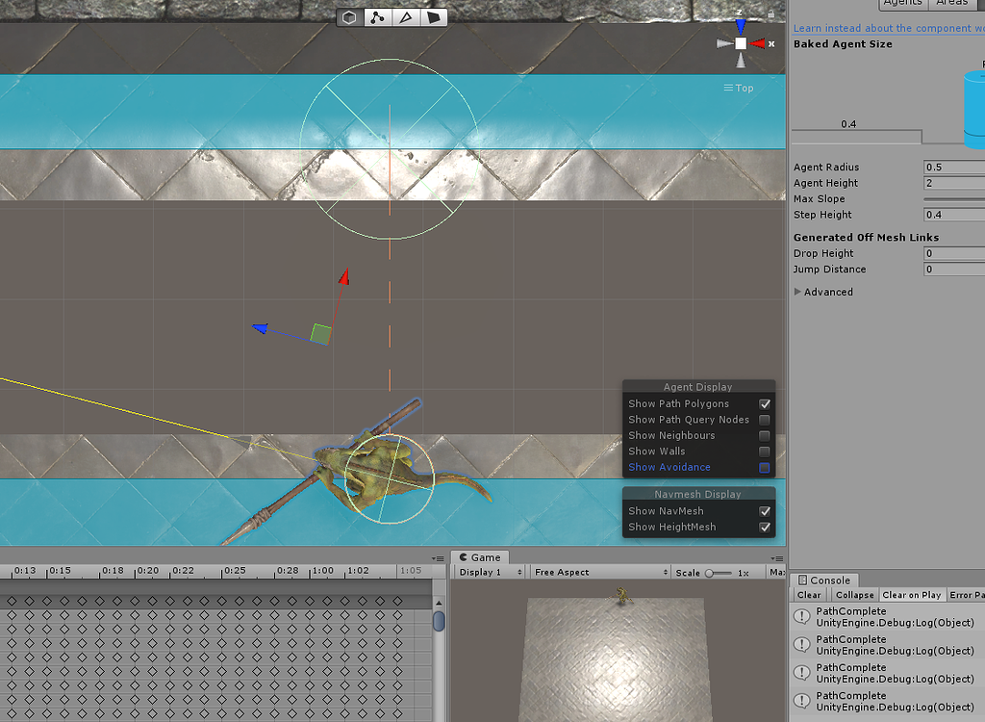This screenshot has height=722, width=985.
Task: Uncheck Show Path Polygons in Agent Display
Action: tap(767, 403)
